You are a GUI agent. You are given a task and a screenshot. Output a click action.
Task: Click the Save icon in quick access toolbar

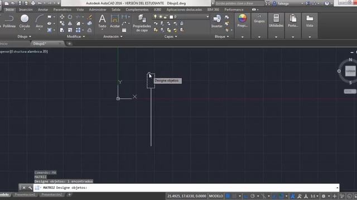click(20, 3)
